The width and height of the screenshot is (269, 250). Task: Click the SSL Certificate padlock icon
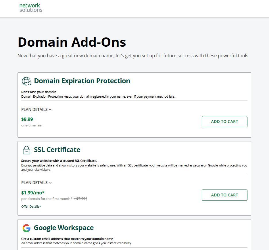coord(27,150)
